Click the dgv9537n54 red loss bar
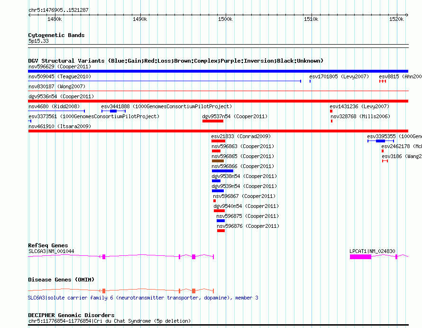 pyautogui.click(x=212, y=121)
